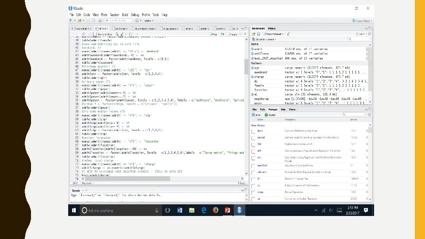Check the AER package checkbox

pos(253,145)
